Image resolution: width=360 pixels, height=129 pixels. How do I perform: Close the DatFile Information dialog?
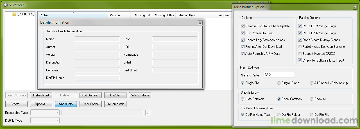pos(200,22)
